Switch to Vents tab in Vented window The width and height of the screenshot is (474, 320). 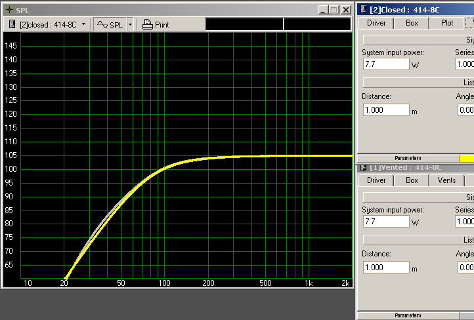[447, 180]
